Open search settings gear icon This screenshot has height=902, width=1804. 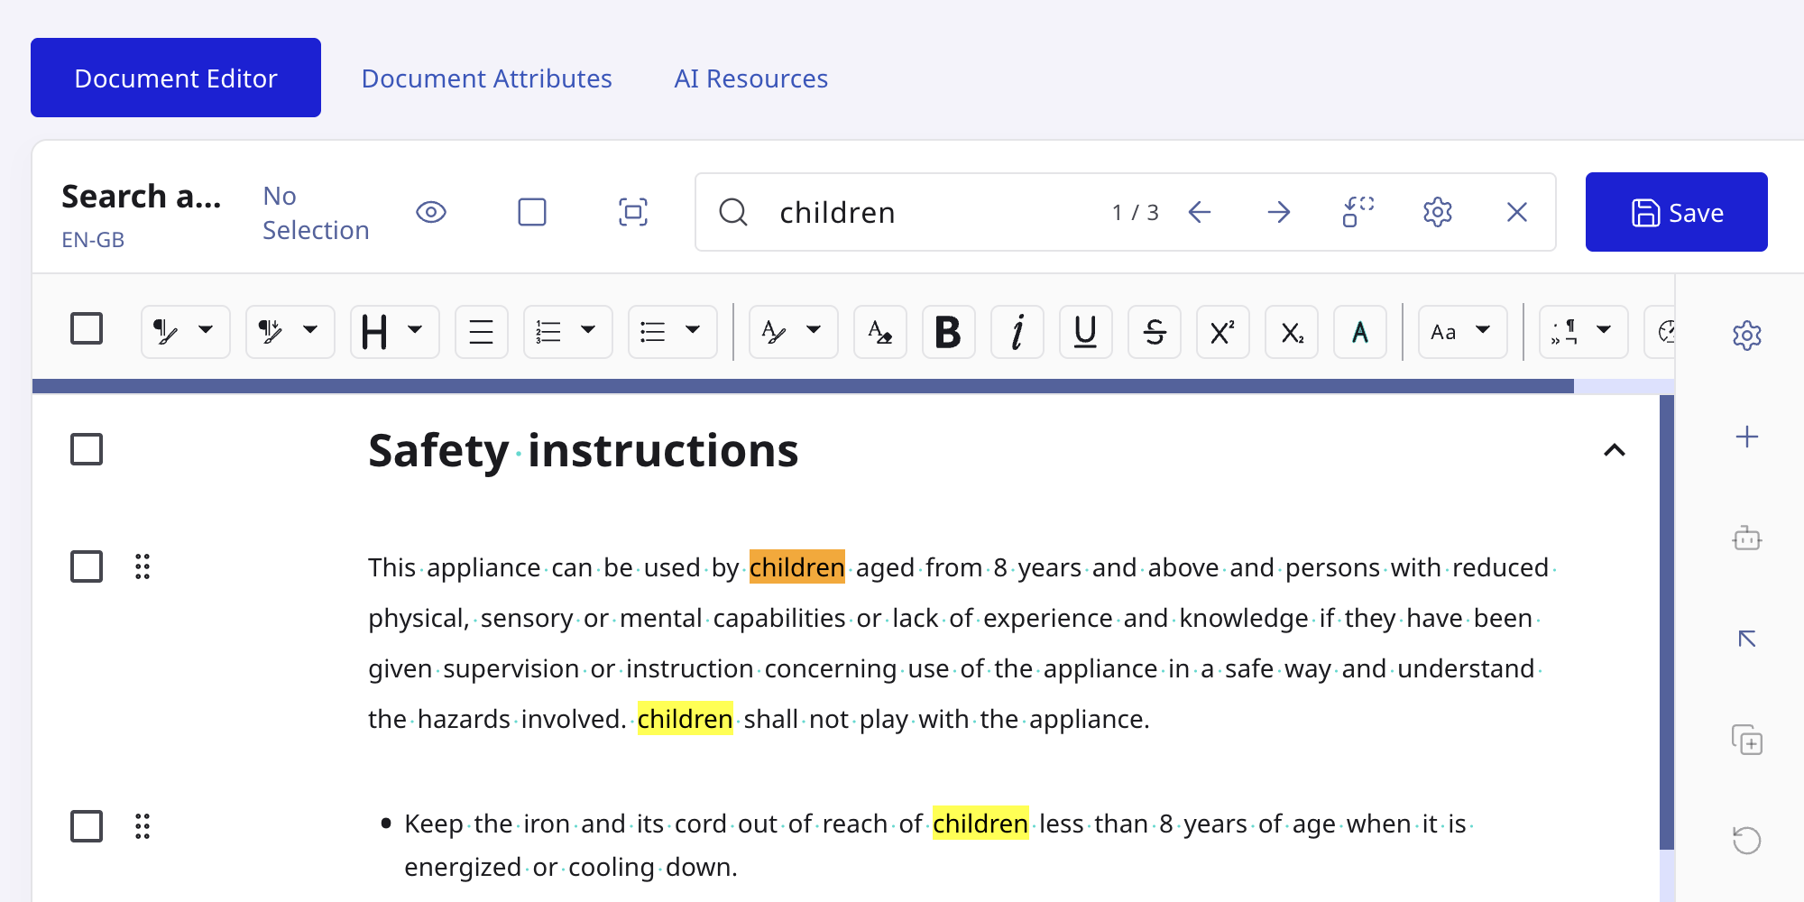coord(1438,212)
